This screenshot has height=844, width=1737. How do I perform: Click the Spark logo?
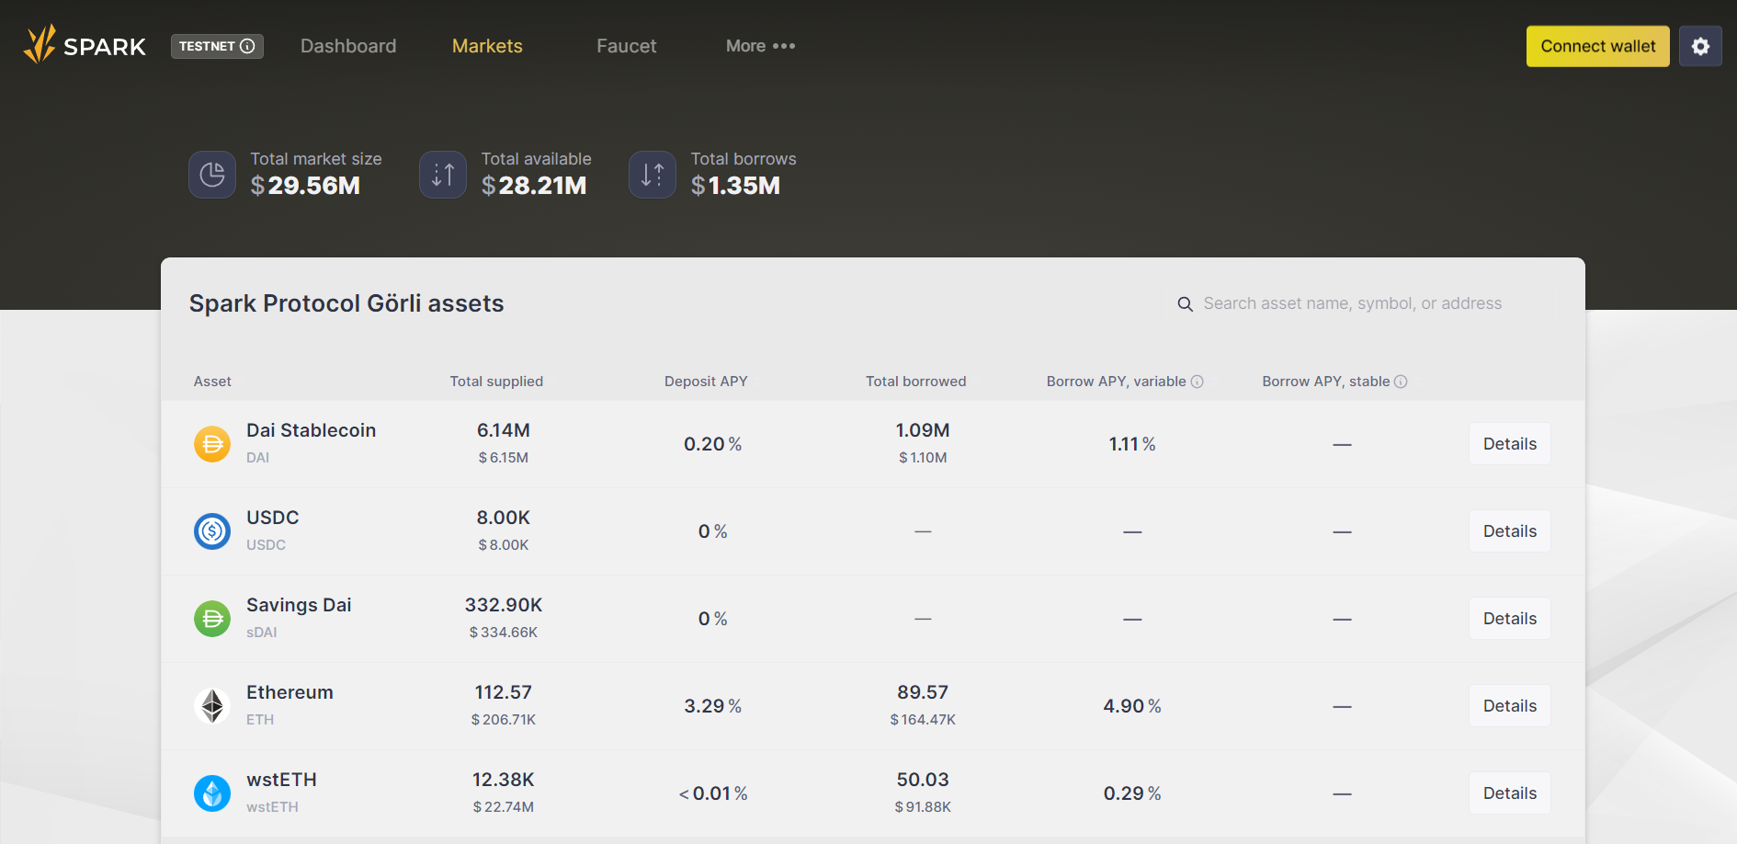(x=85, y=45)
